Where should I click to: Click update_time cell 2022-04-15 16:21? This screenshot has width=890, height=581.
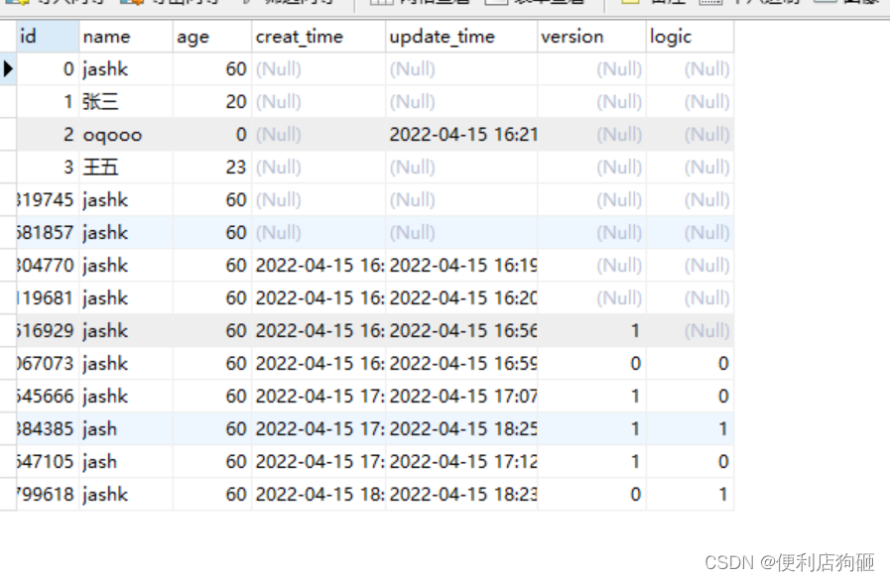coord(461,135)
